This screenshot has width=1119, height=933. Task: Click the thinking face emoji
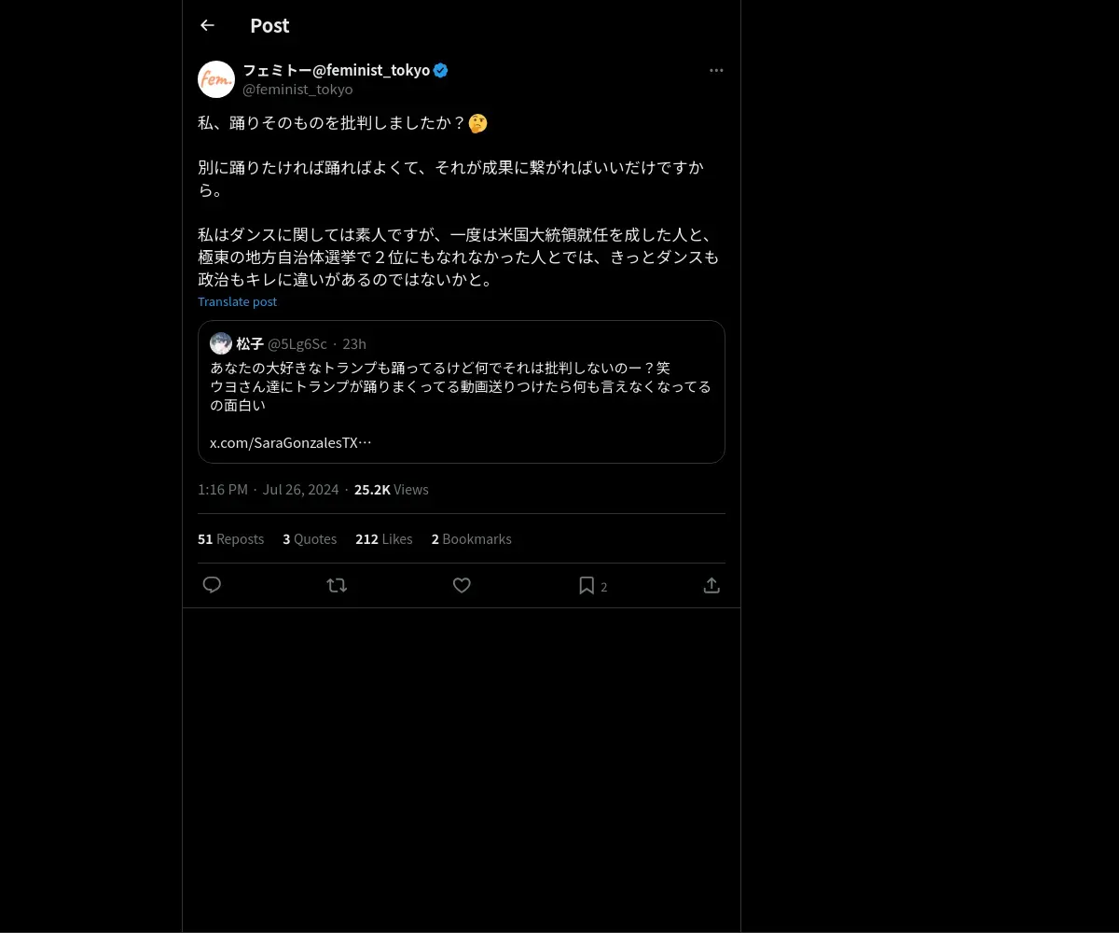478,123
